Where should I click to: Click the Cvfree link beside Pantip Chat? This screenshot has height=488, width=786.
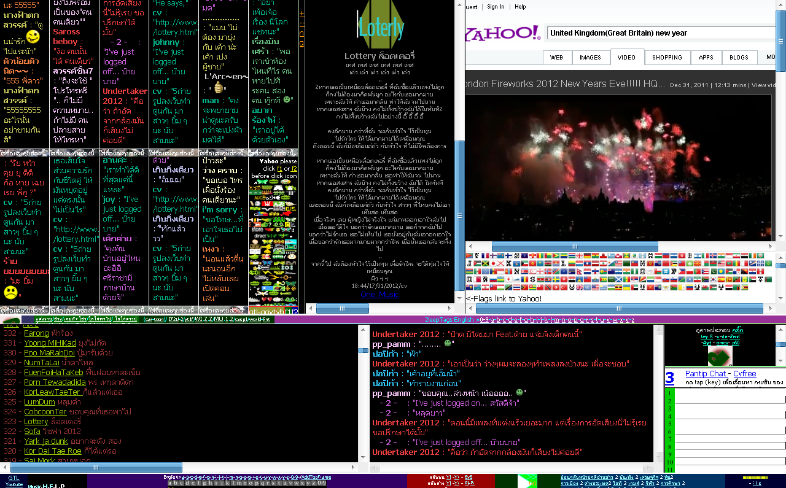coord(745,374)
